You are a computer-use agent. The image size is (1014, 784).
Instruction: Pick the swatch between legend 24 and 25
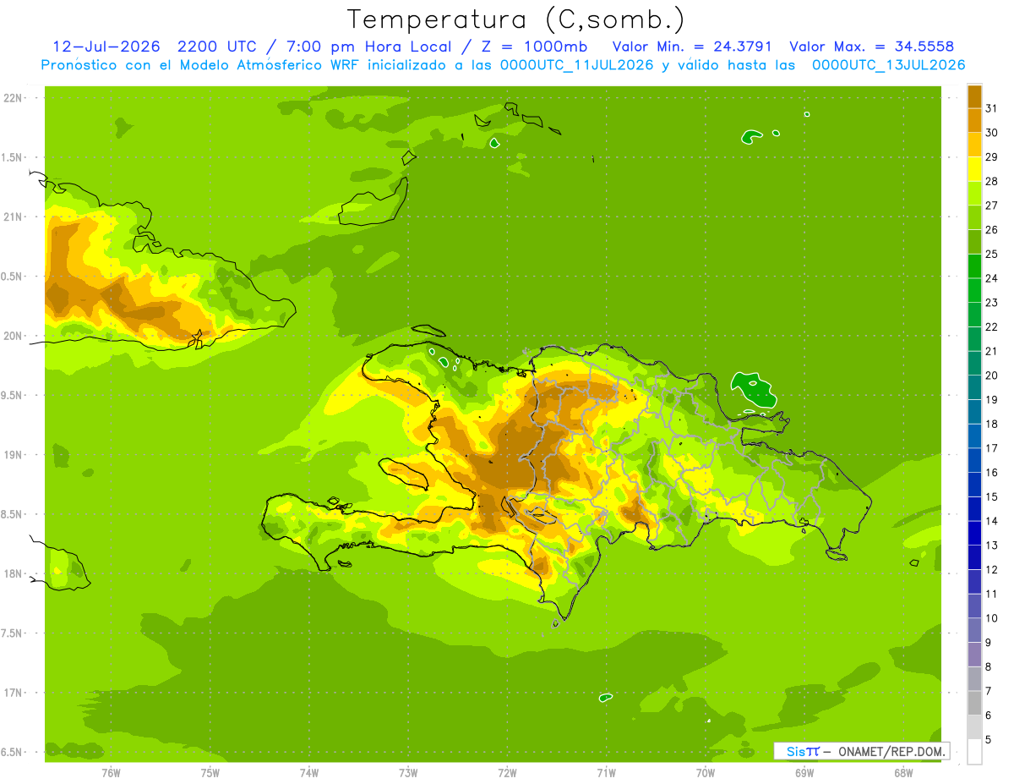coord(974,266)
